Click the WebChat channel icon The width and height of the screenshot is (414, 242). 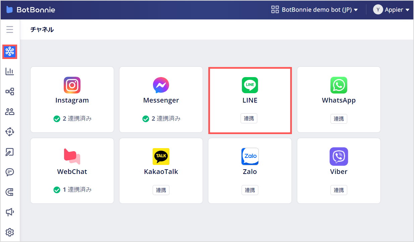(72, 157)
